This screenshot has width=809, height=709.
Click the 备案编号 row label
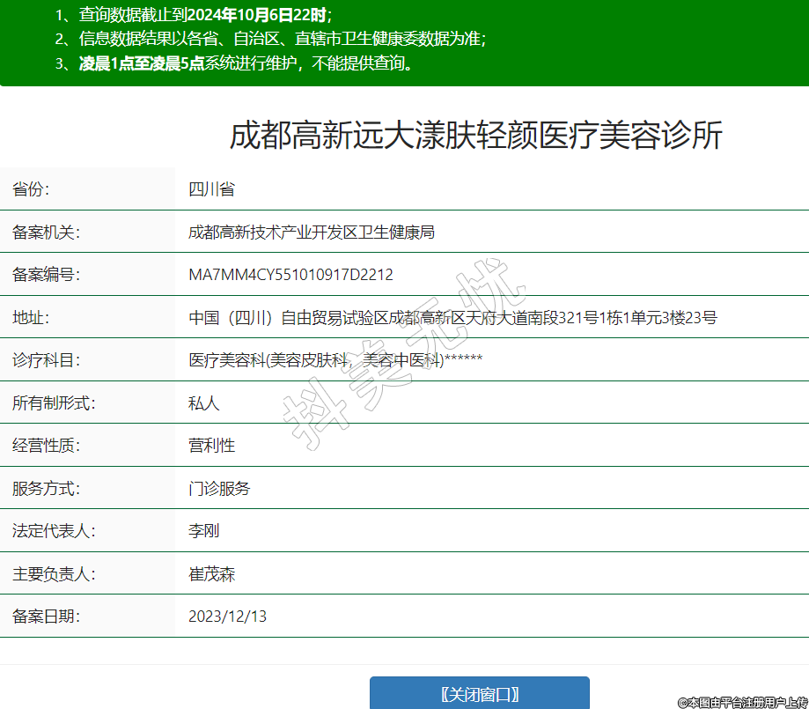(x=46, y=275)
